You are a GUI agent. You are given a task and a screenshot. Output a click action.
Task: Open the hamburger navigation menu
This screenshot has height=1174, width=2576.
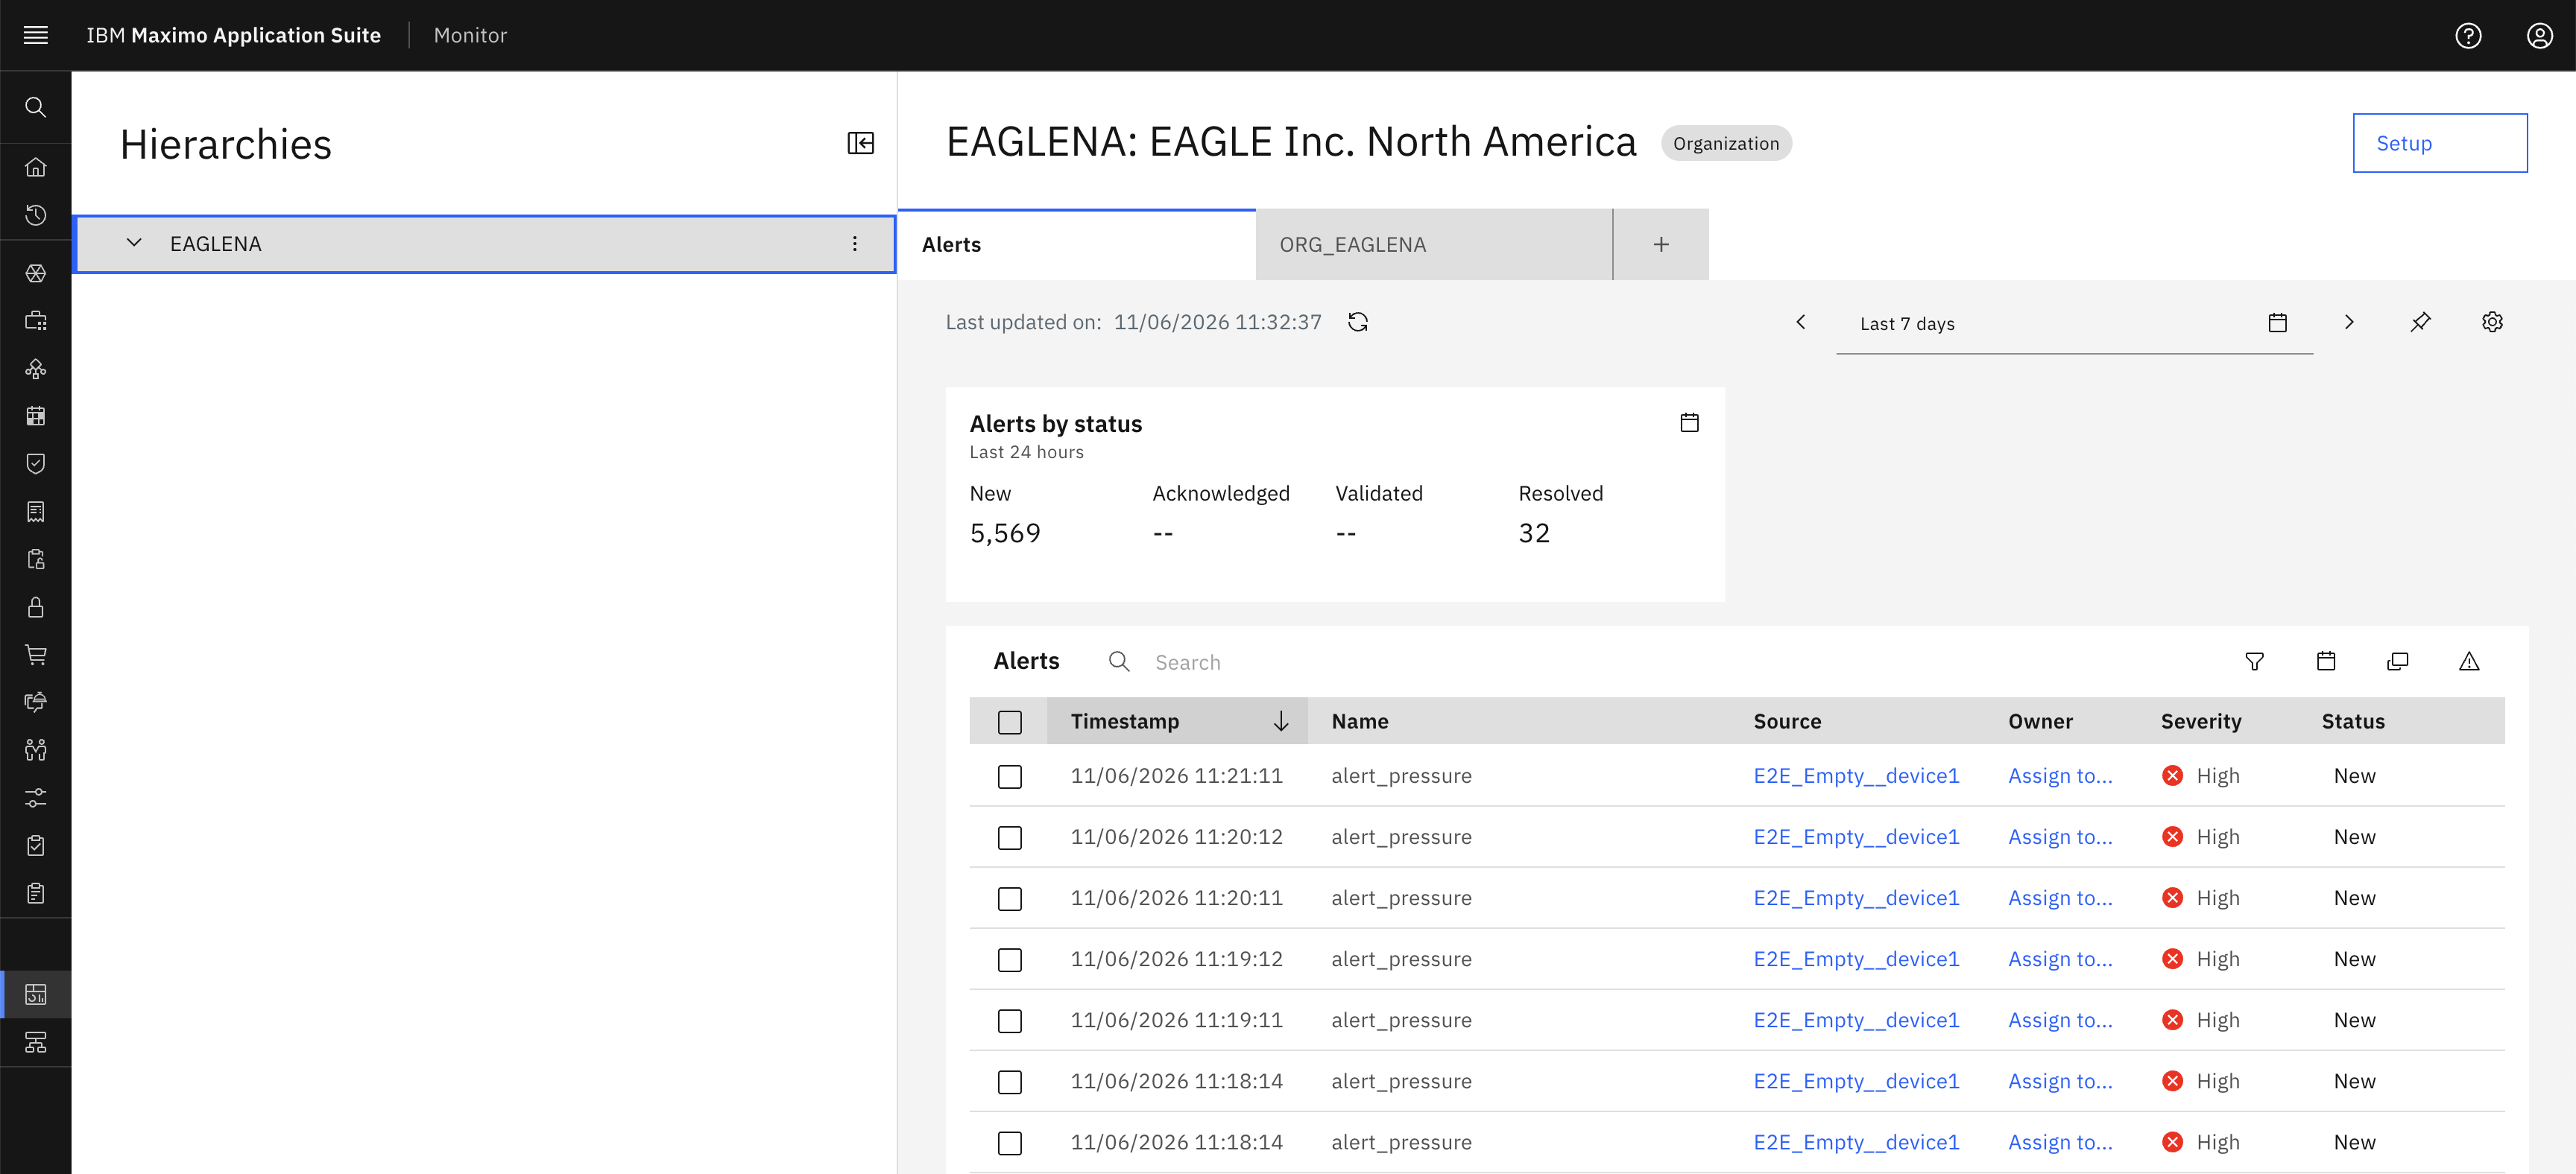(x=36, y=35)
